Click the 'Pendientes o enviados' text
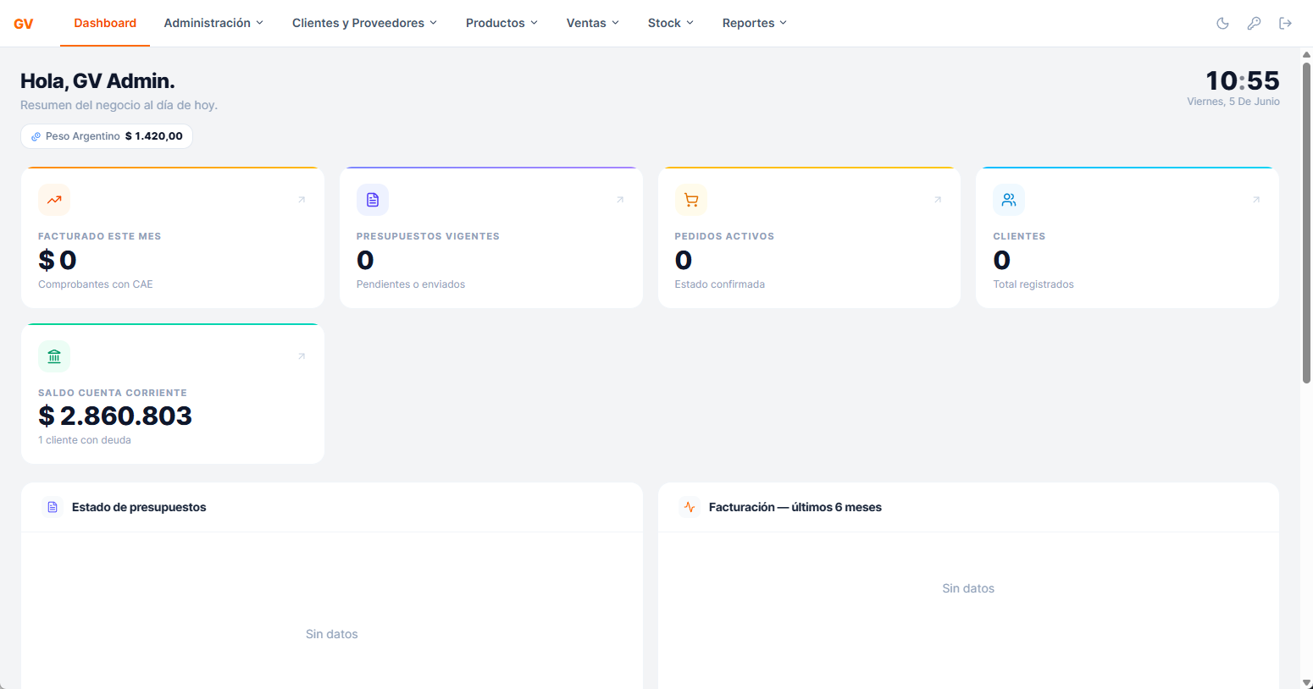1313x689 pixels. pos(411,284)
